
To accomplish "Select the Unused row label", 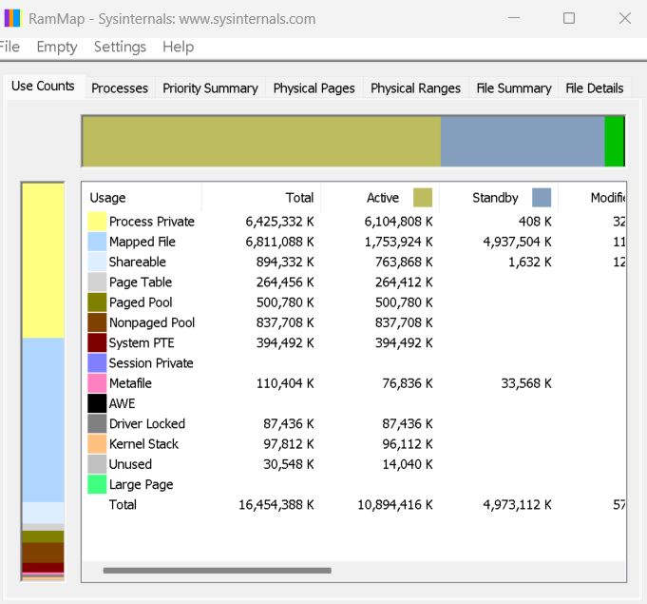I will [130, 464].
